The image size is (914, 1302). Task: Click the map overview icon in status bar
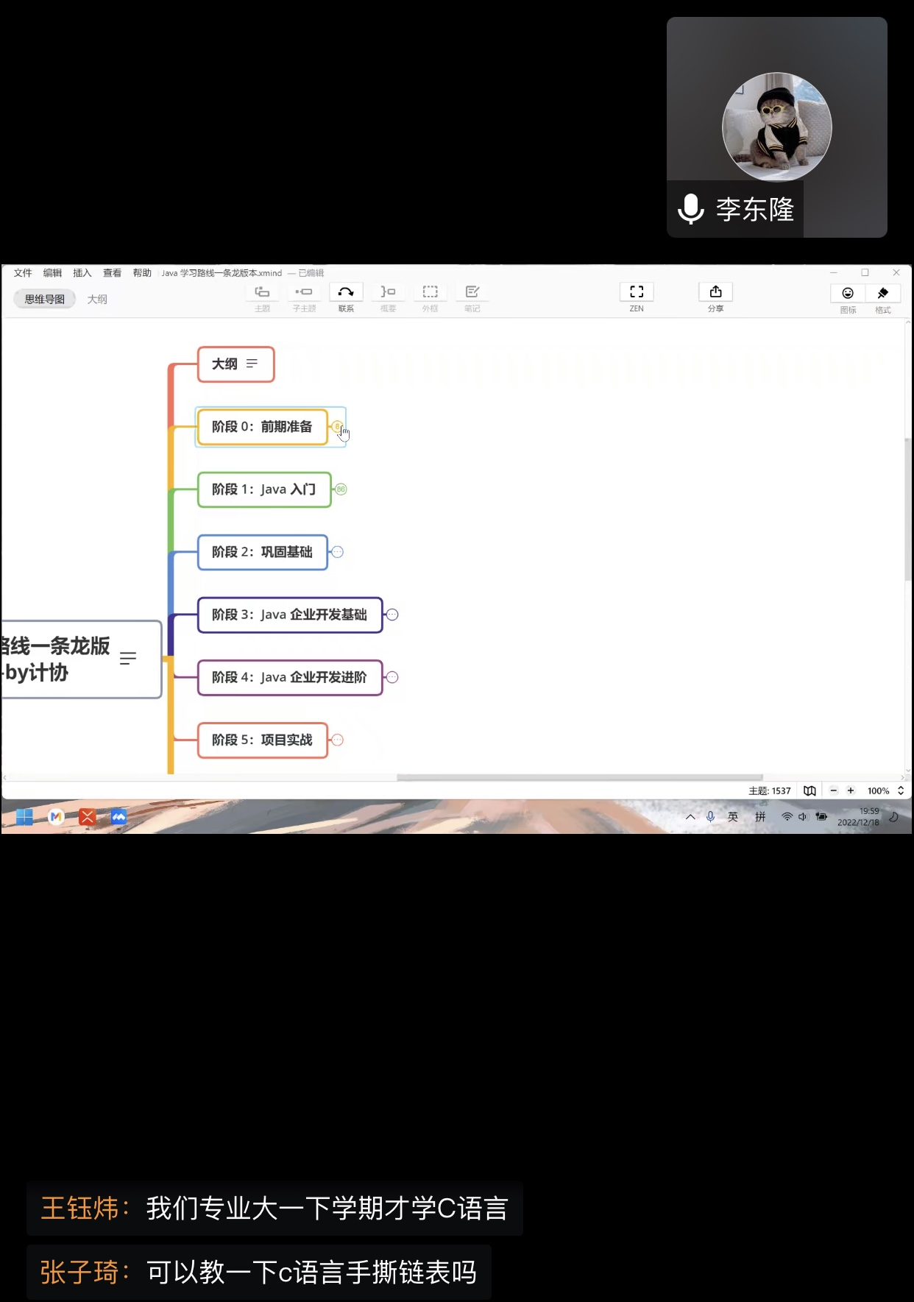click(x=810, y=790)
